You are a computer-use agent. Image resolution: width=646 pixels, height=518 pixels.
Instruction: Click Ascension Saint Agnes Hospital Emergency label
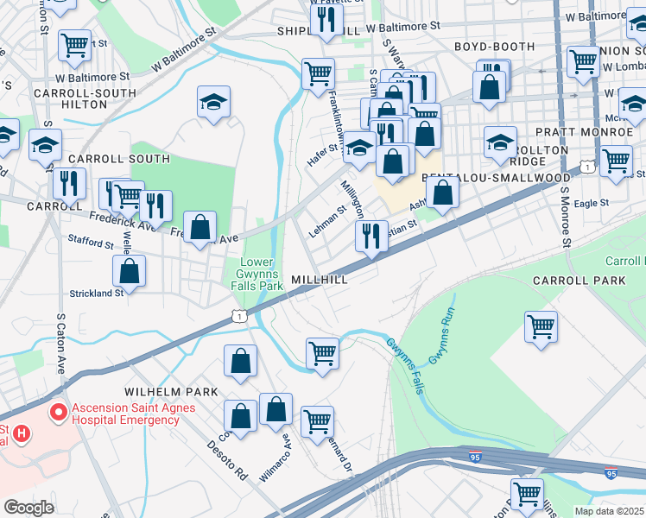tap(134, 414)
